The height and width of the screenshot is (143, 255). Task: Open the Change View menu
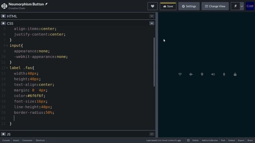tap(215, 6)
